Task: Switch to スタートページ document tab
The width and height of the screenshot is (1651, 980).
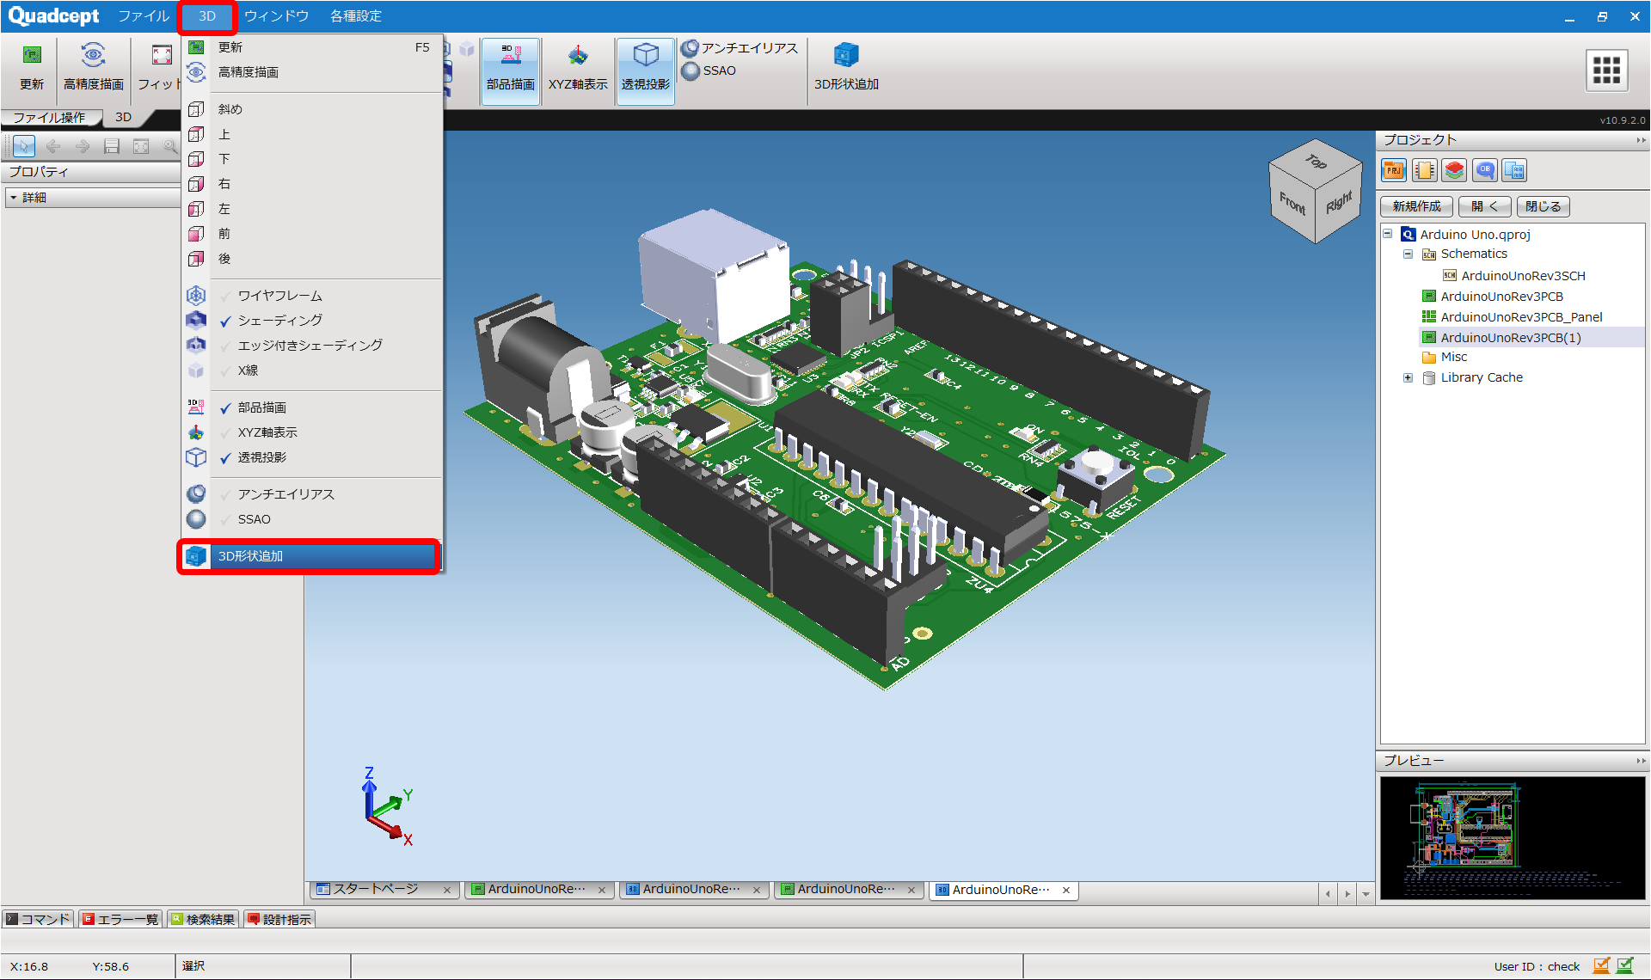Action: [375, 889]
